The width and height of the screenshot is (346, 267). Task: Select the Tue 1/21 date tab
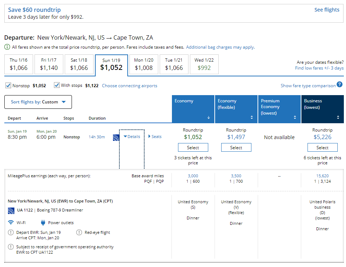[174, 64]
